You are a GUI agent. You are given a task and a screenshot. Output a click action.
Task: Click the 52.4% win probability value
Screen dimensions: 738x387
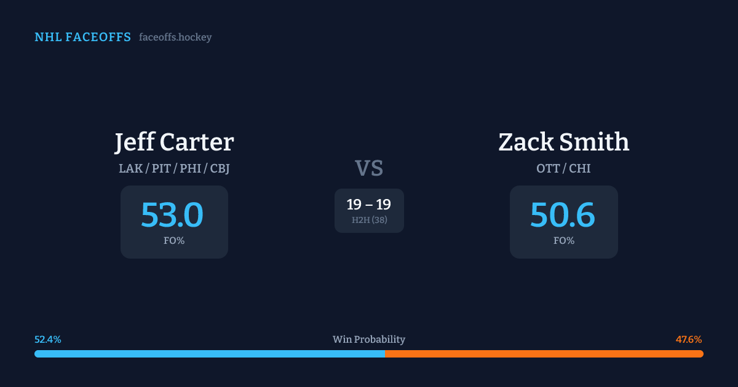(48, 340)
